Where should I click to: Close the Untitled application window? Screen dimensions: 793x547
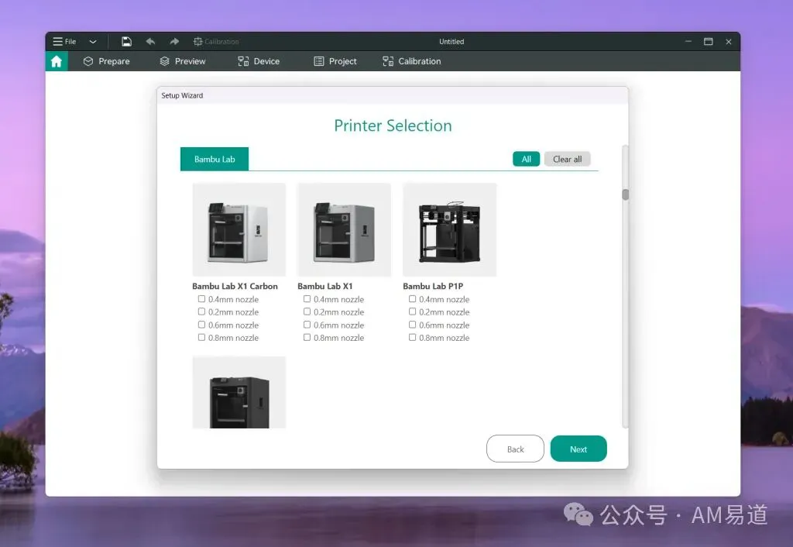tap(728, 42)
